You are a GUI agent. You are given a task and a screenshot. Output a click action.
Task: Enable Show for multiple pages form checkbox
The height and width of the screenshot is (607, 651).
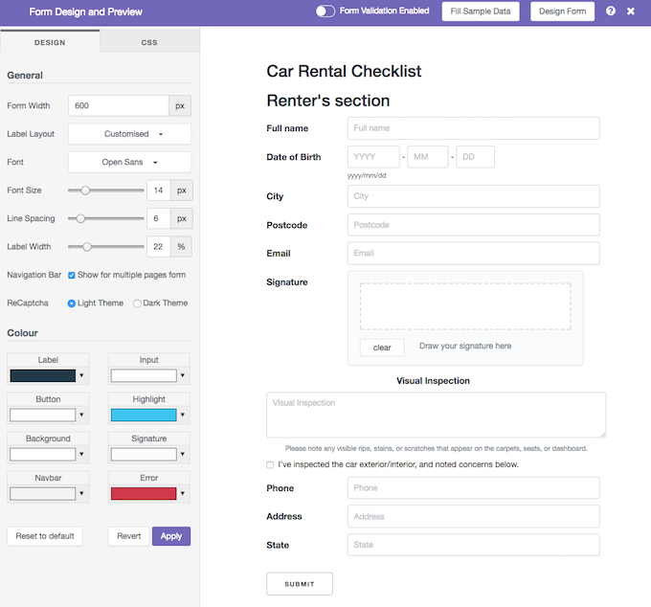pos(72,275)
